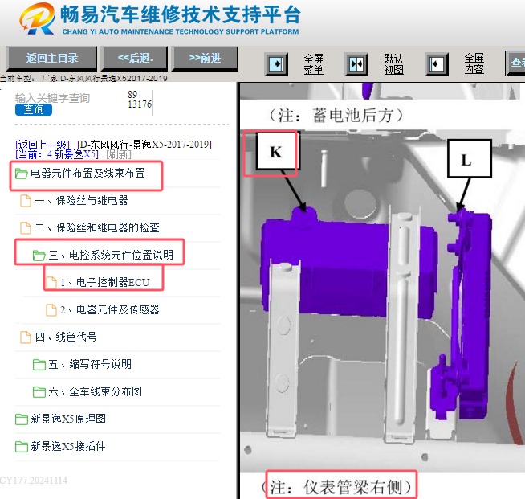Open the 一、保险丝与继电器 page

(82, 200)
